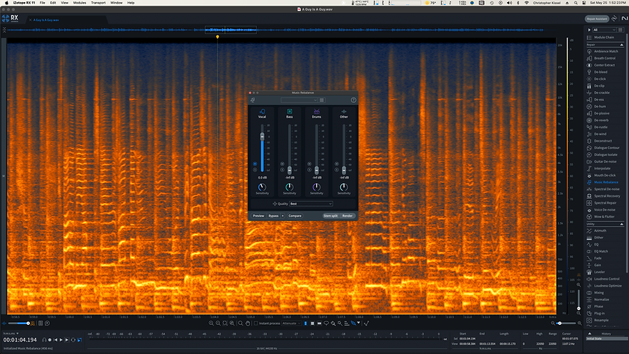This screenshot has width=629, height=354.
Task: Open the Edit menu
Action: [53, 2]
